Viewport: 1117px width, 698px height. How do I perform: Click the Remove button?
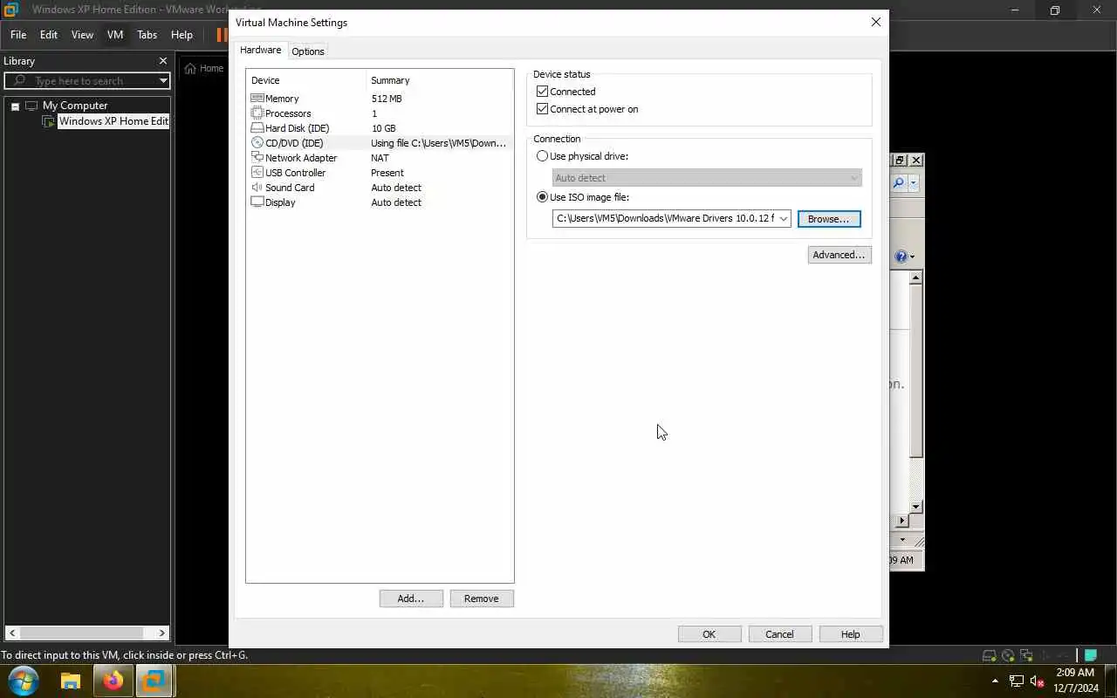tap(482, 599)
